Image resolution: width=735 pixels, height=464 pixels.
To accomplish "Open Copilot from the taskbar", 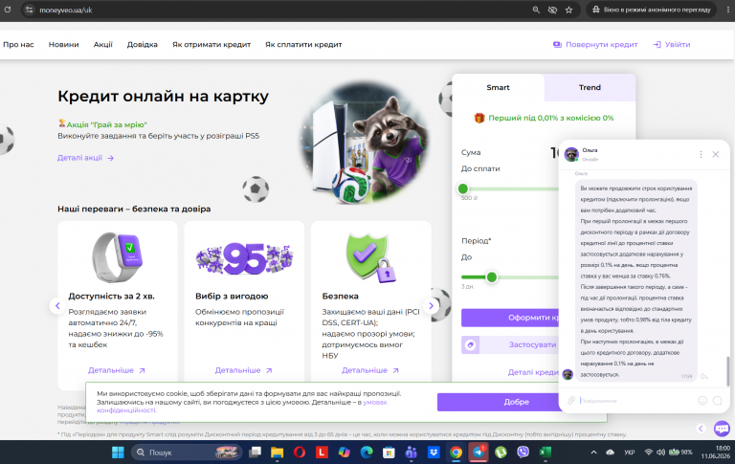I will [x=345, y=453].
